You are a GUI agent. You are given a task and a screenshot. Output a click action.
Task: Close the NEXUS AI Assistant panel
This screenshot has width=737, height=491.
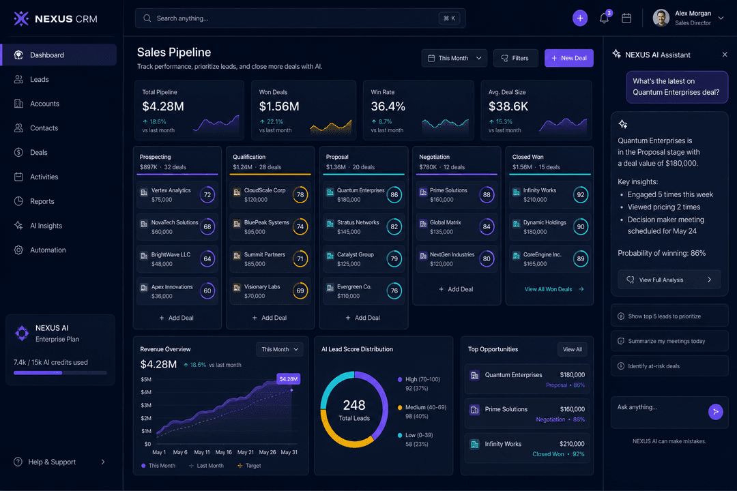click(x=724, y=55)
